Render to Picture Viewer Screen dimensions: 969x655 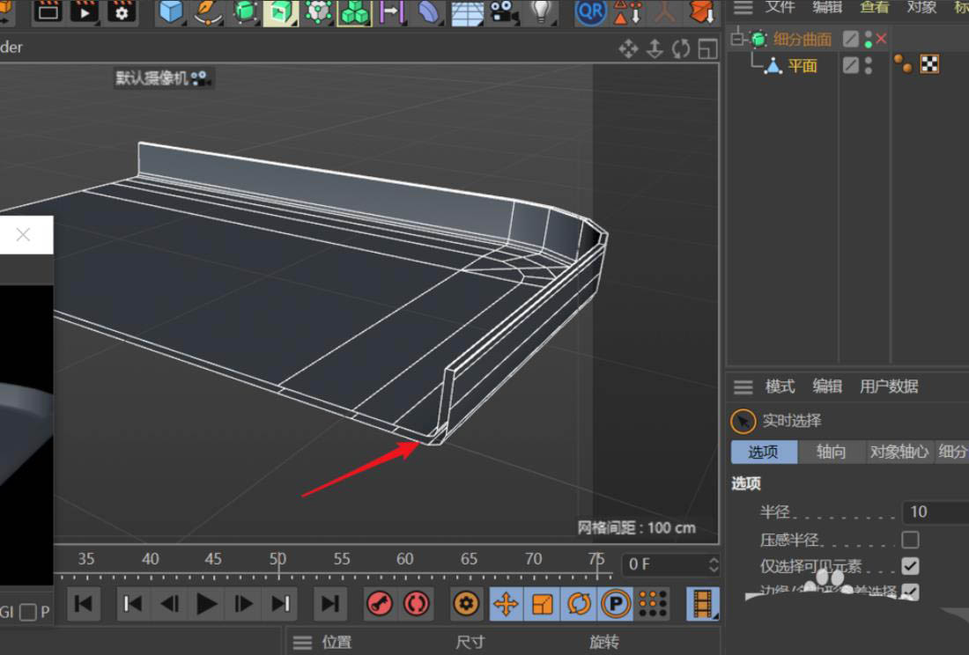85,11
